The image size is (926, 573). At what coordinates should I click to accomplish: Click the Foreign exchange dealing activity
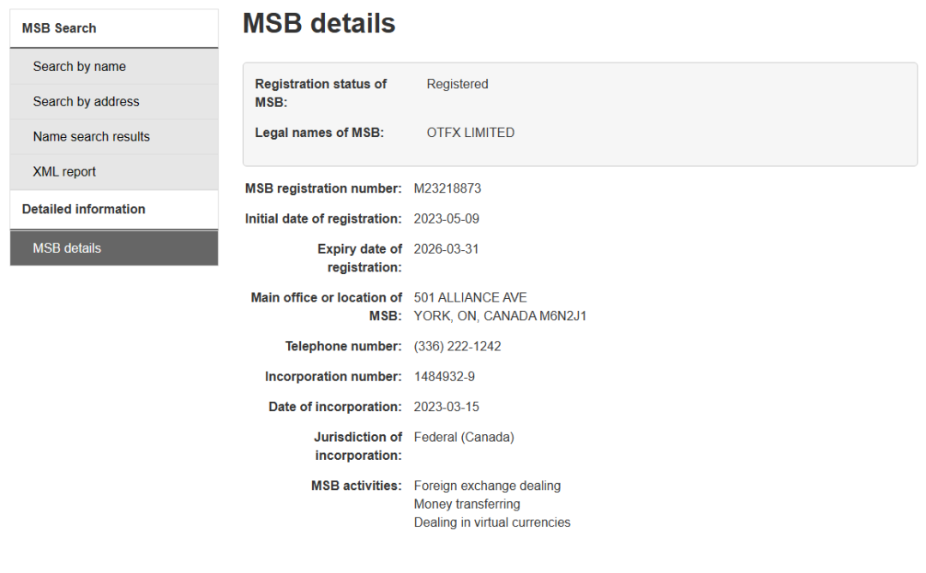[487, 486]
